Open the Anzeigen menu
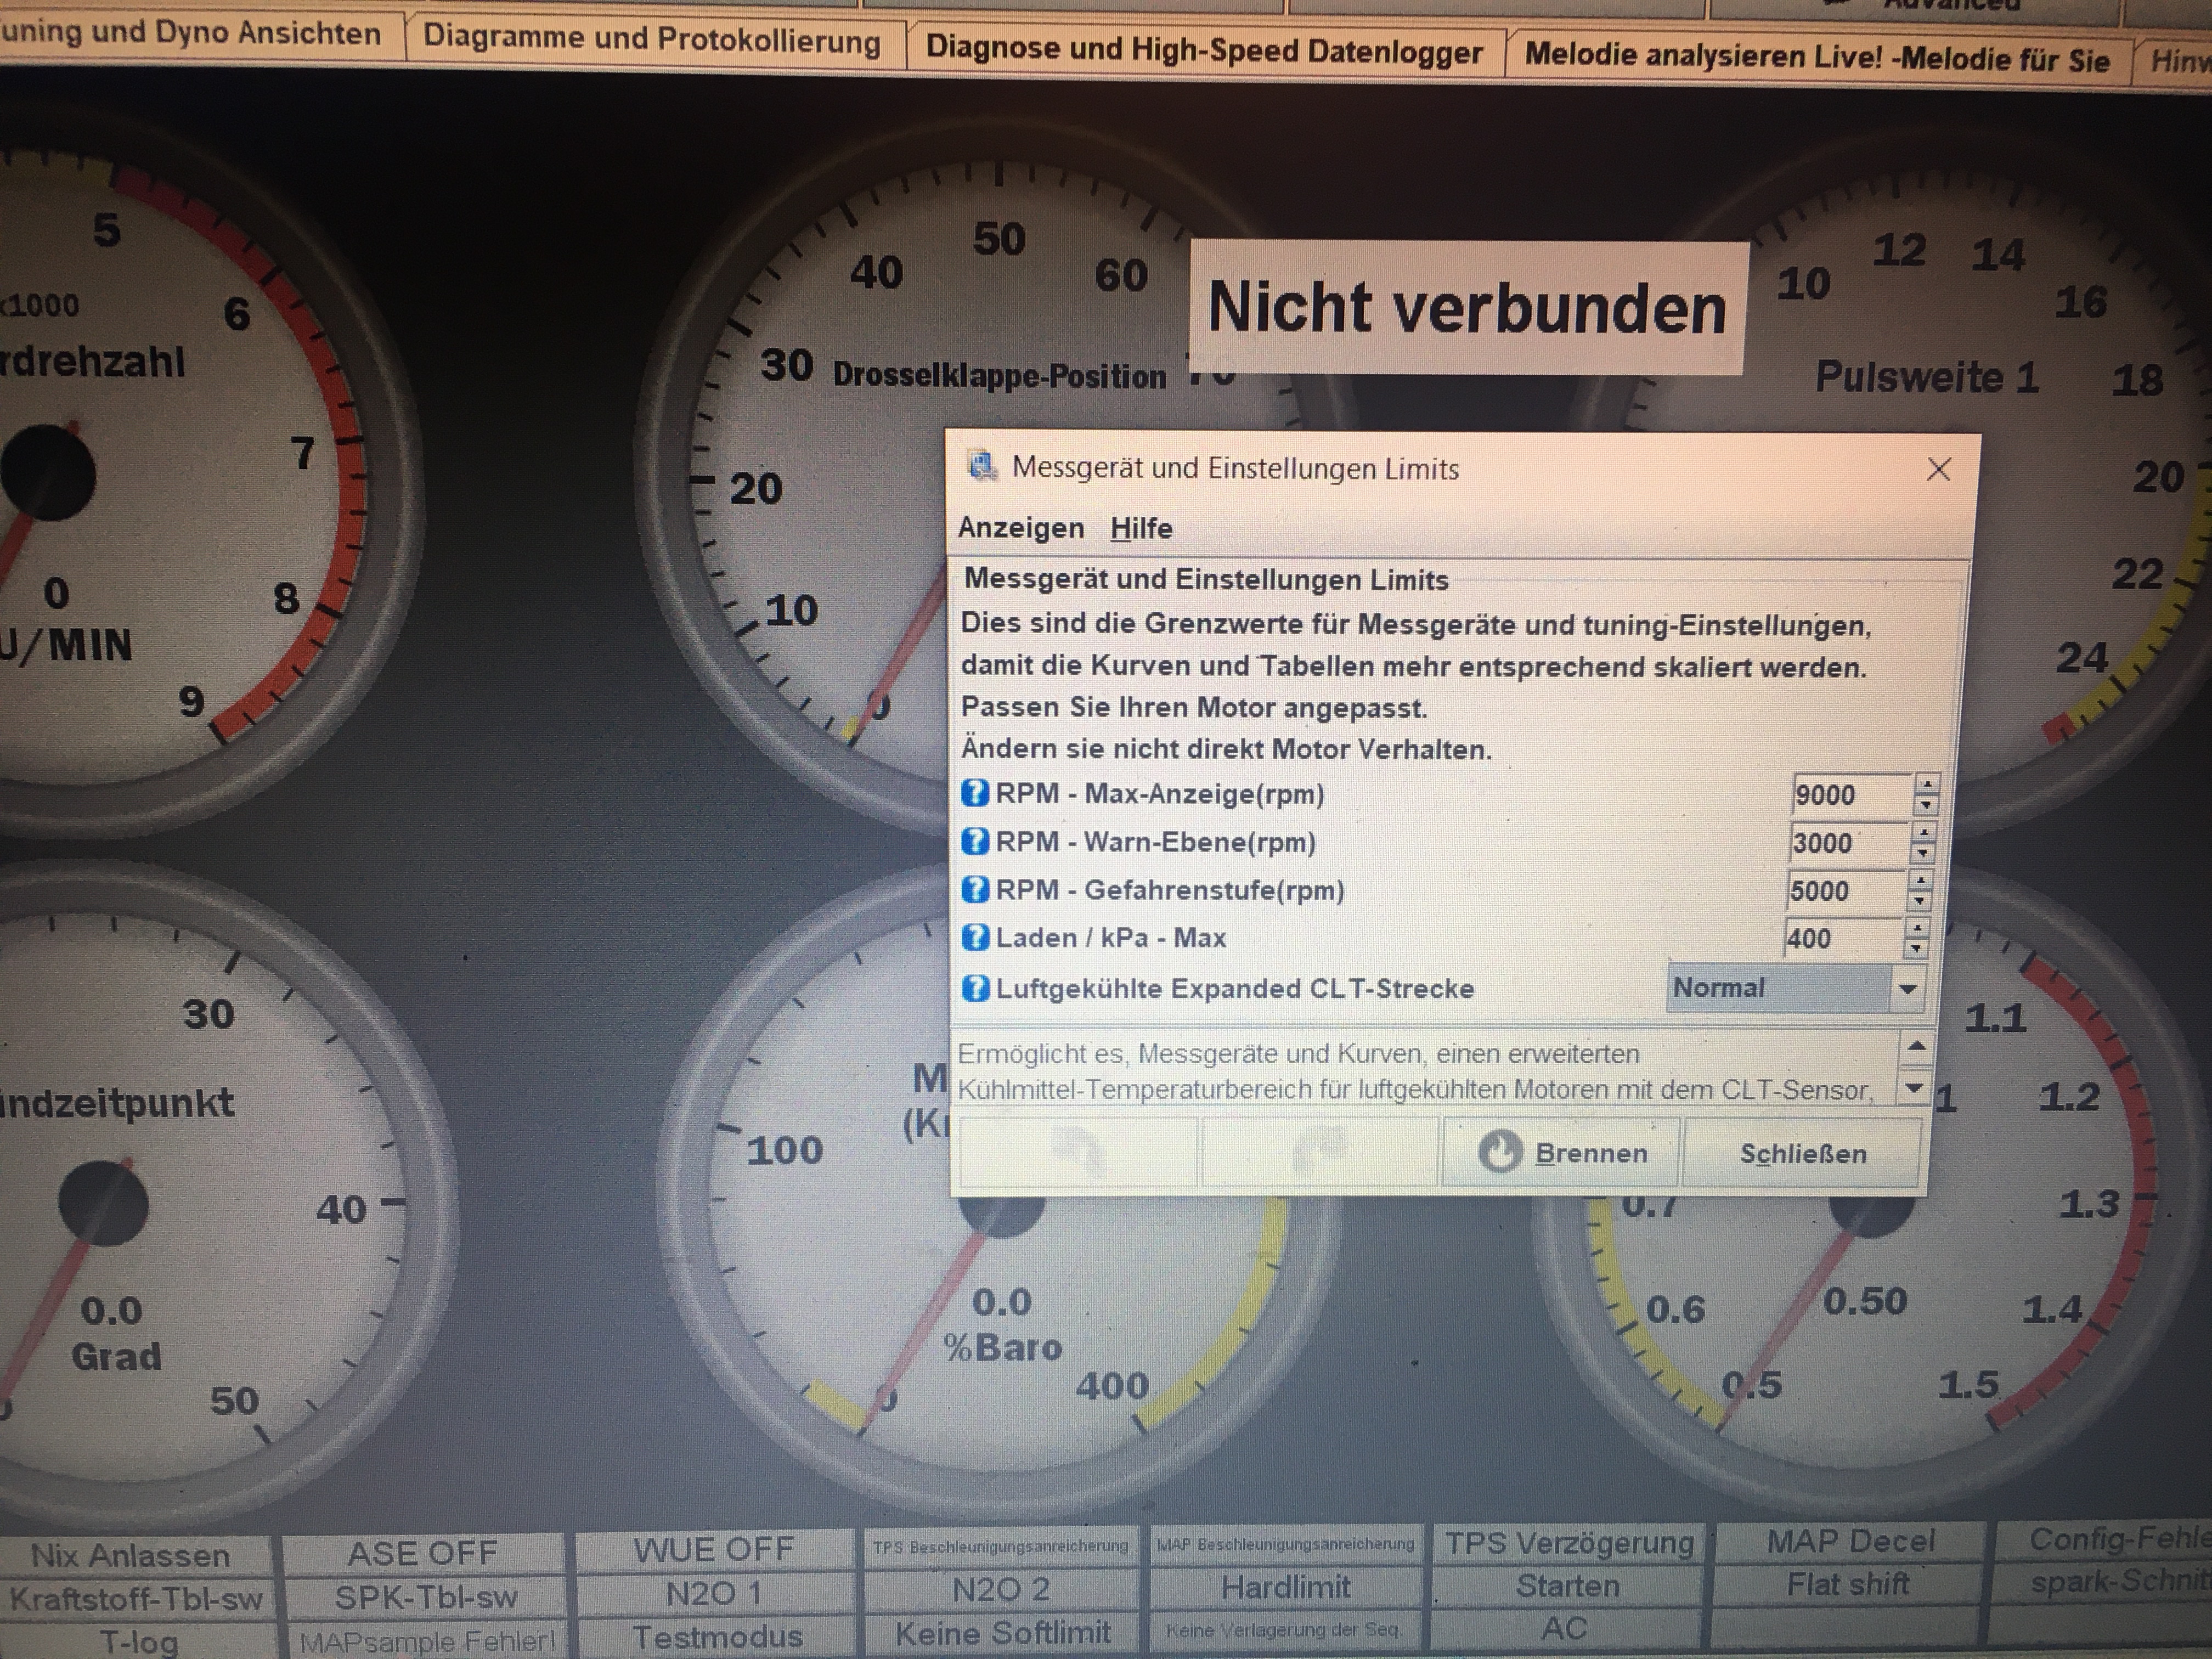The width and height of the screenshot is (2212, 1659). point(1020,527)
